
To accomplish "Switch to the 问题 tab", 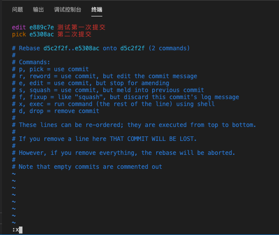I will click(x=17, y=9).
